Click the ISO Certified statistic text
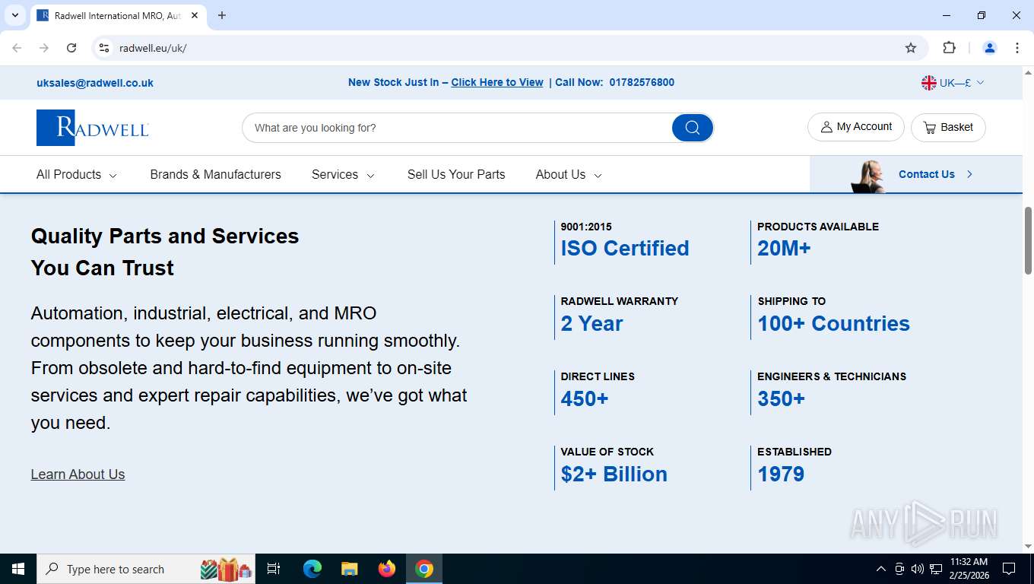Viewport: 1034px width, 584px height. (625, 249)
